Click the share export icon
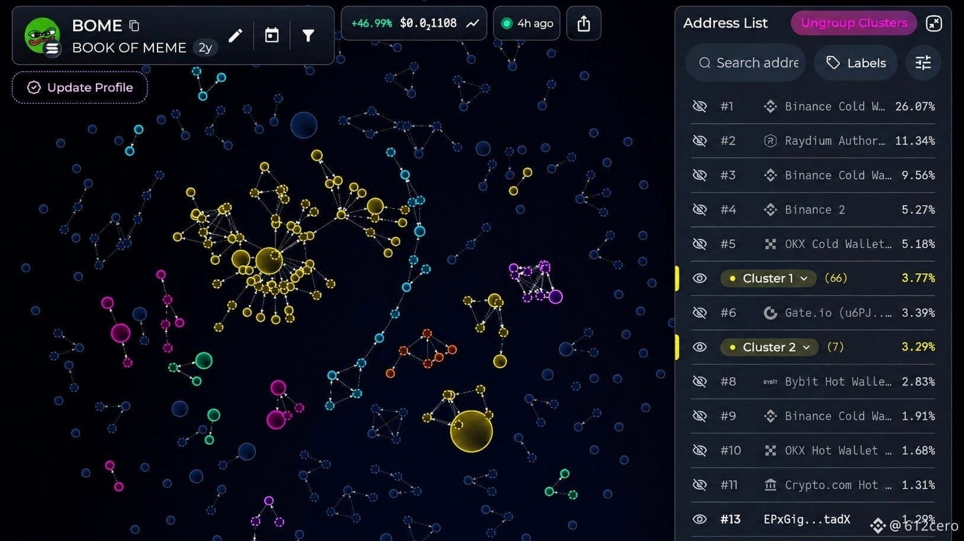The width and height of the screenshot is (964, 541). tap(584, 23)
